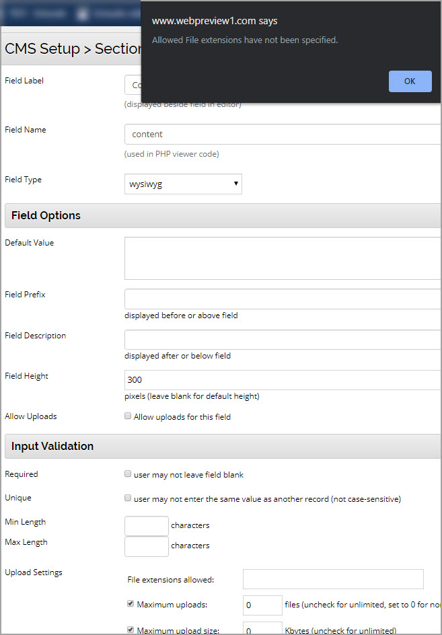Click the Input Validation section header
Screen dimensions: 442x635
tap(52, 447)
